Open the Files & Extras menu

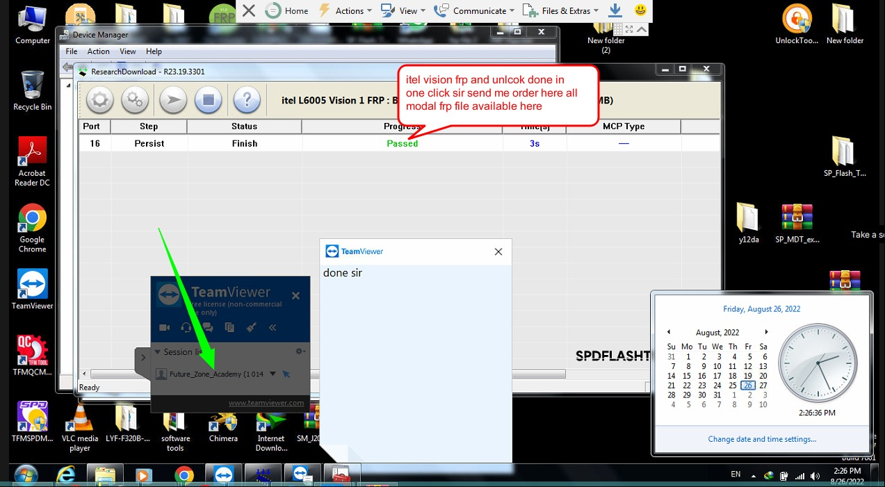click(x=560, y=10)
